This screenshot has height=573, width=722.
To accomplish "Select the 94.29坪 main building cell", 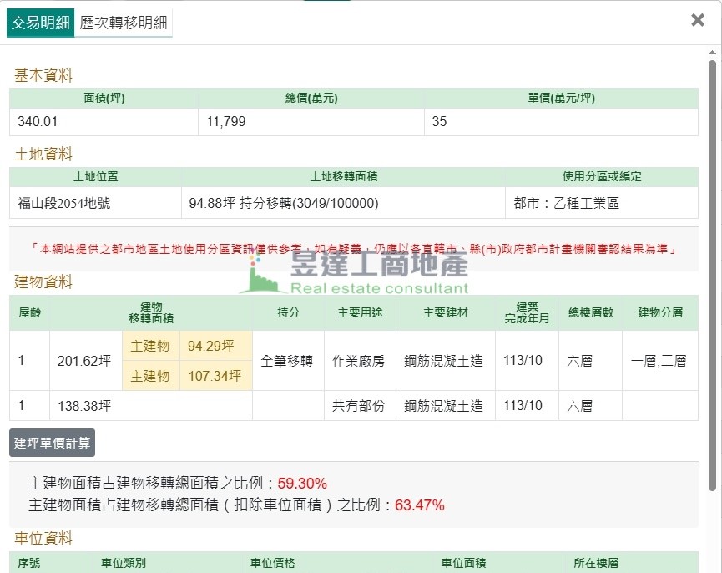I will (x=210, y=346).
